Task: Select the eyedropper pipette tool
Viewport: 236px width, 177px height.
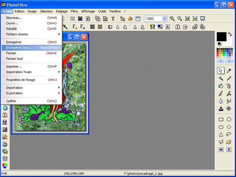Action: pos(229,70)
